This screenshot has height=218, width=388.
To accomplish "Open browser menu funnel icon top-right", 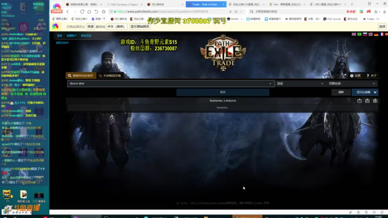I will click(370, 4).
